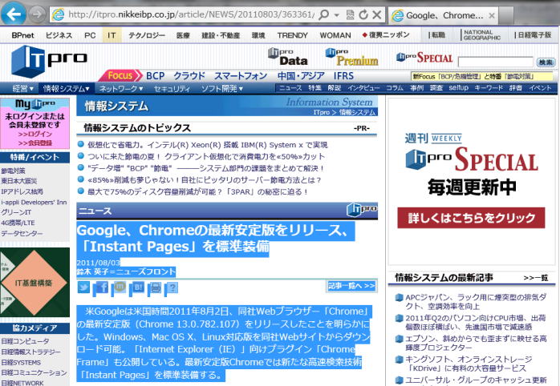Open the ITpro SPECIAL header logo
The image size is (560, 386).
coord(424,58)
